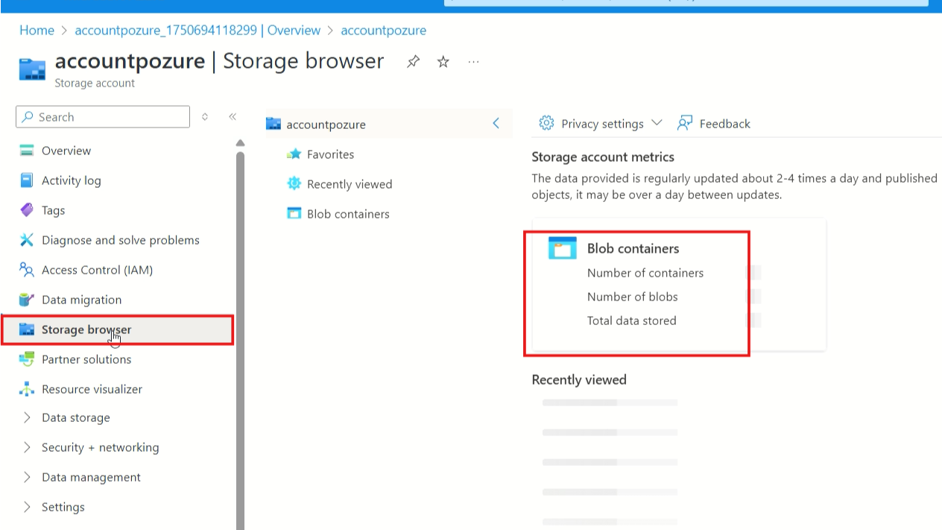Click the Resource visualizer icon

(27, 389)
